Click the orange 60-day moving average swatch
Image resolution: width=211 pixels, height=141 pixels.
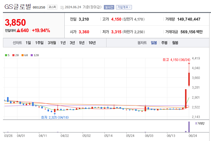pyautogui.click(x=23, y=55)
